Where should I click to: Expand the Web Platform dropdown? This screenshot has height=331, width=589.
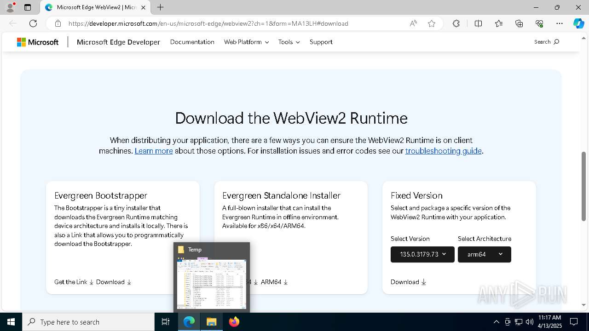click(246, 42)
